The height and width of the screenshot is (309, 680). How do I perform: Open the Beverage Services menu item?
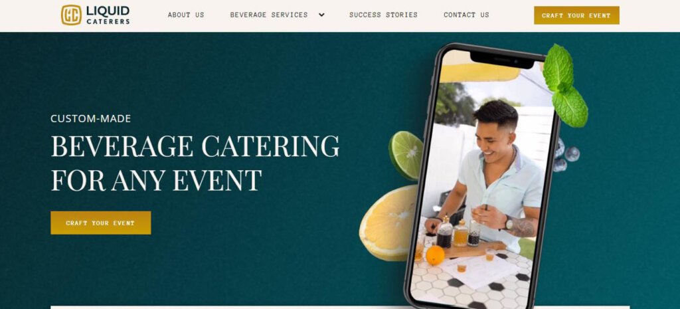click(269, 15)
